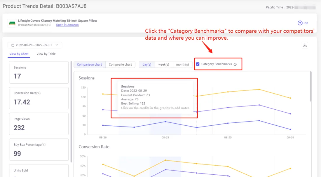Toggle the week(s) interval option
Viewport: 321px width, 177px height.
(x=164, y=64)
